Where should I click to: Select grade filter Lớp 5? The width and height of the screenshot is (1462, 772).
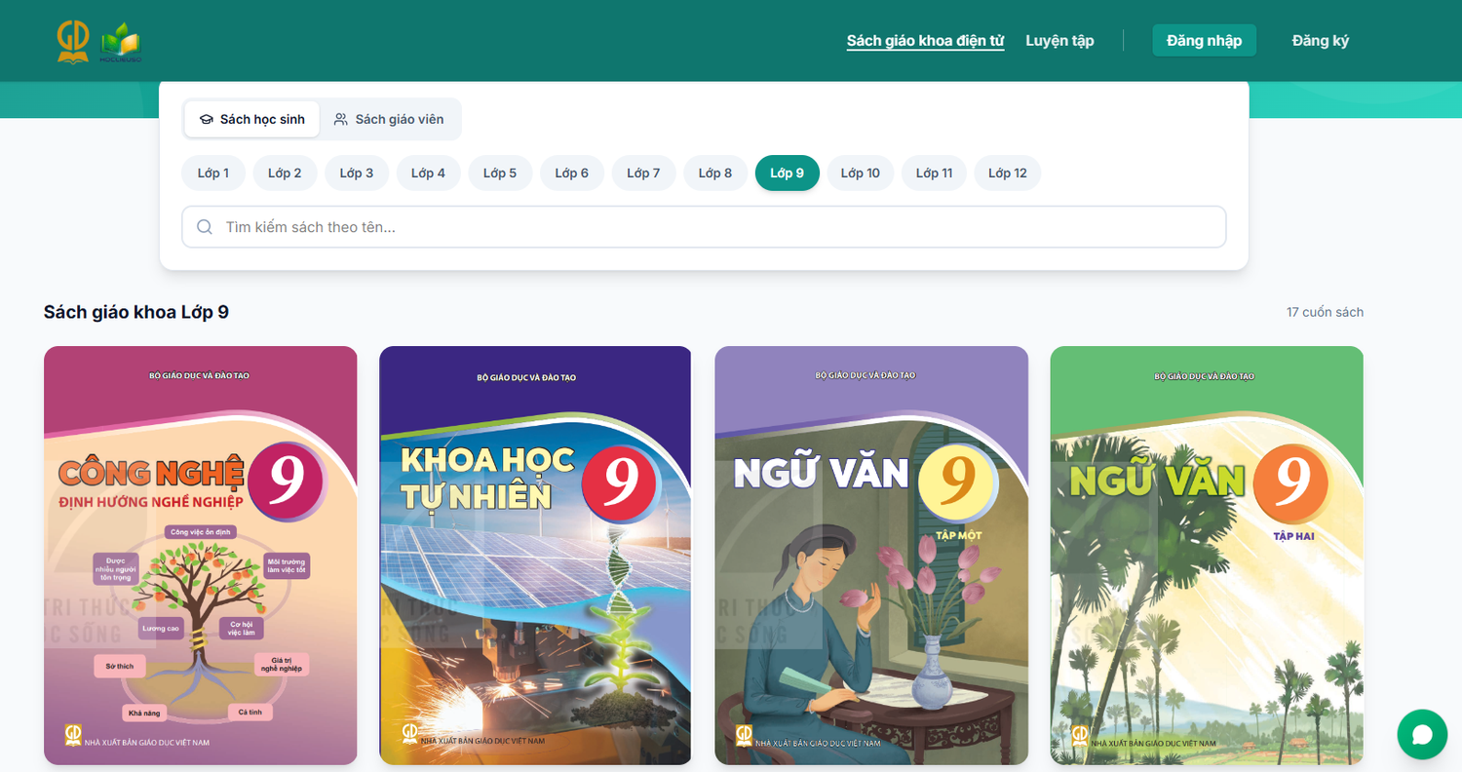[x=500, y=173]
